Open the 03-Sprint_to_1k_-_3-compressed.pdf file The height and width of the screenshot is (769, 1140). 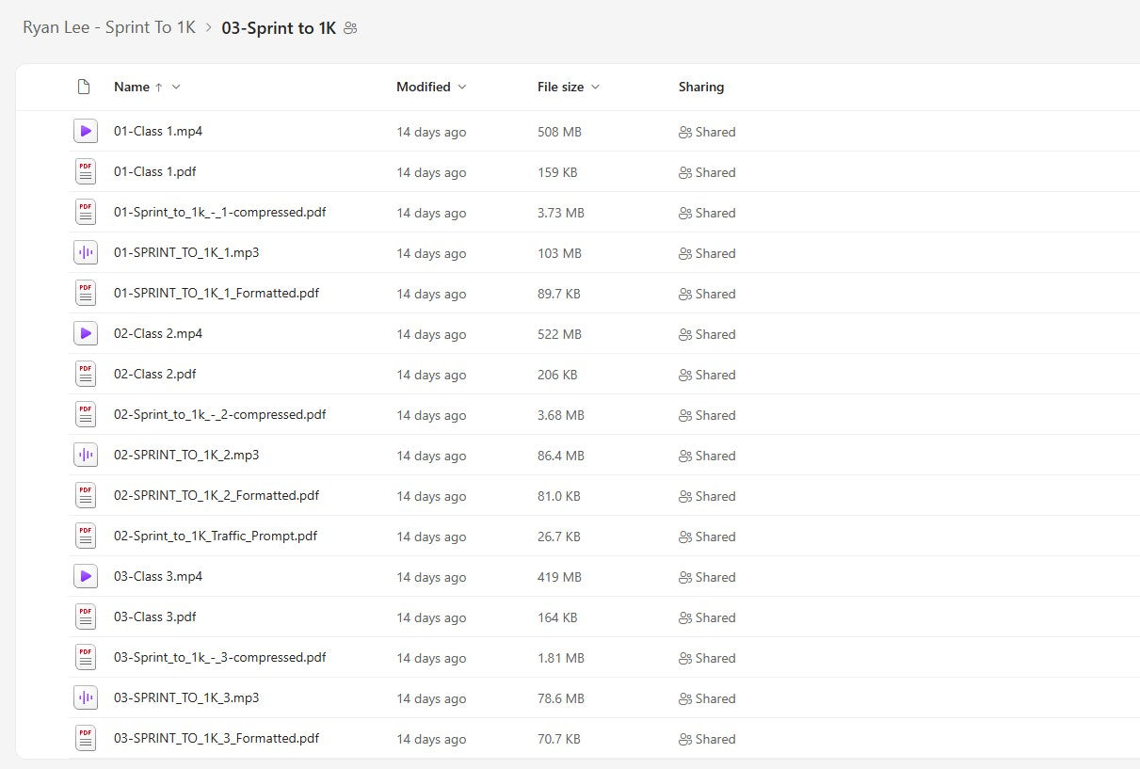(219, 658)
